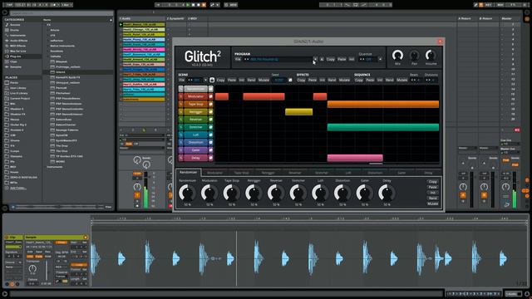This screenshot has height=299, width=532.
Task: Click Mutate beside the bottom knobs
Action: 432,203
